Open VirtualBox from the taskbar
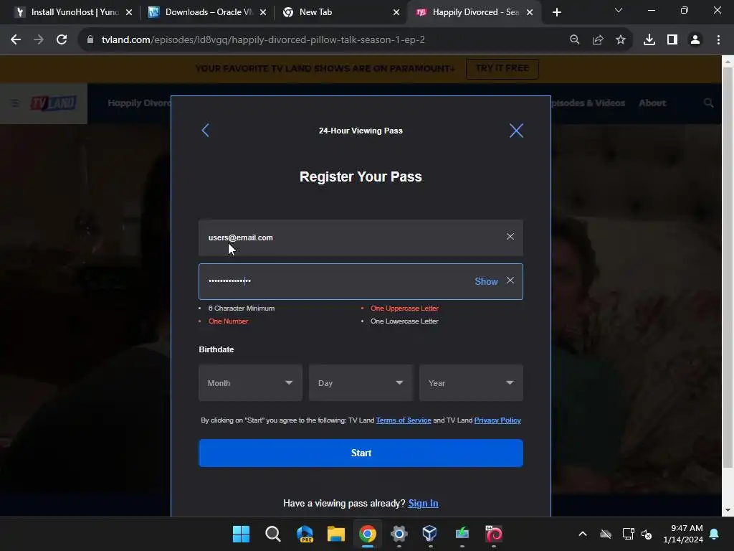734x551 pixels. pos(430,534)
